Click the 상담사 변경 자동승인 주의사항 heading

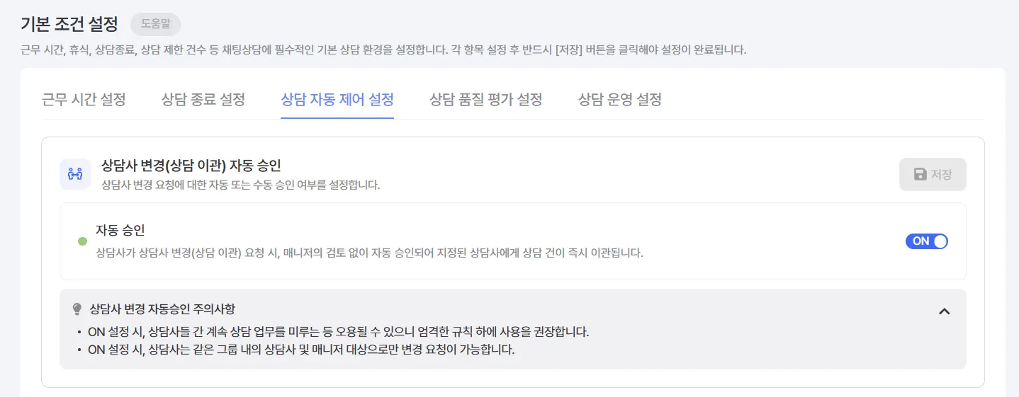pos(162,309)
